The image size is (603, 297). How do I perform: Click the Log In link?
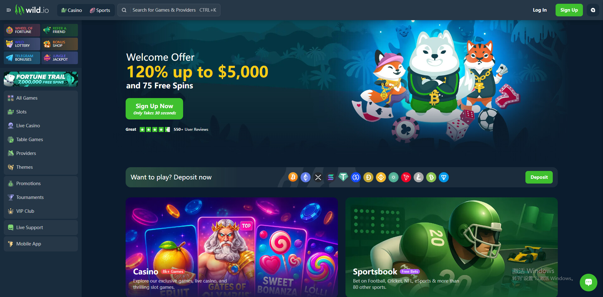tap(540, 10)
